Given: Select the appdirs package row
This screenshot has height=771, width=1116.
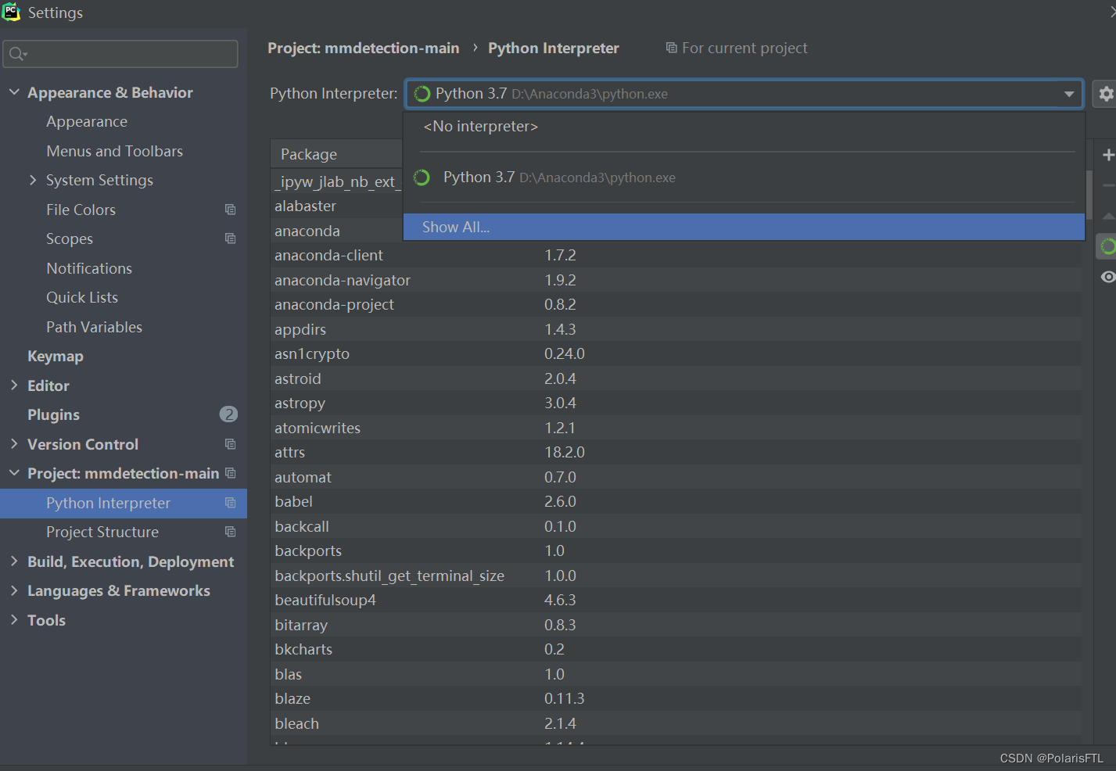Looking at the screenshot, I should (x=676, y=329).
